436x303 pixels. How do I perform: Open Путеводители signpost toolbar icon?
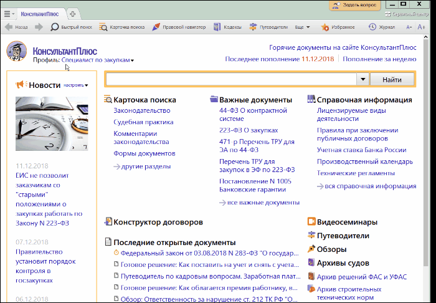coord(253,27)
